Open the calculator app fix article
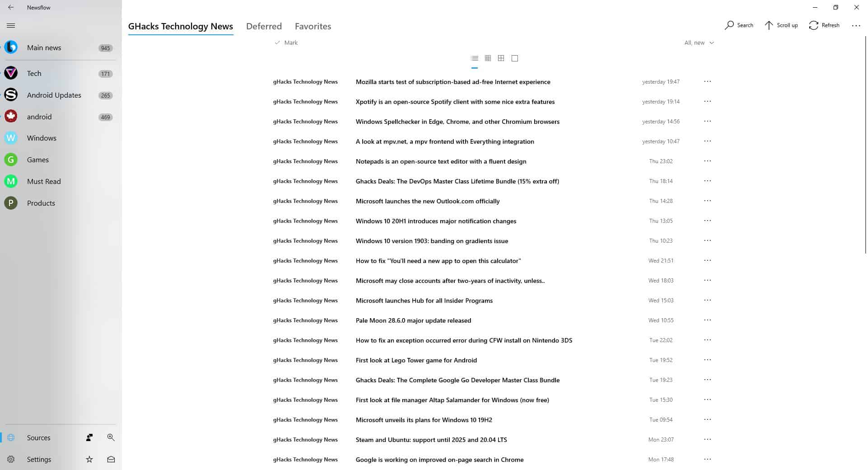Screen dimensions: 867x470 [438, 261]
